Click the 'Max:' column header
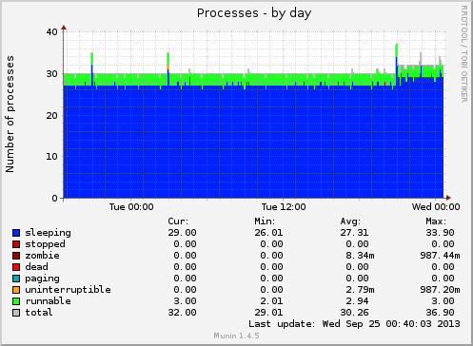The image size is (473, 346). point(436,221)
